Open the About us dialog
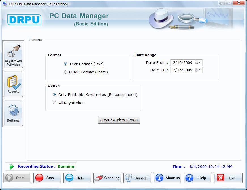Screen dimensions: 247x190 tap(167, 178)
